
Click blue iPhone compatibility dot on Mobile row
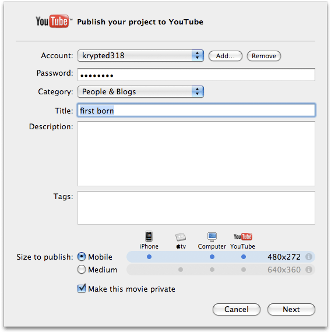149,257
